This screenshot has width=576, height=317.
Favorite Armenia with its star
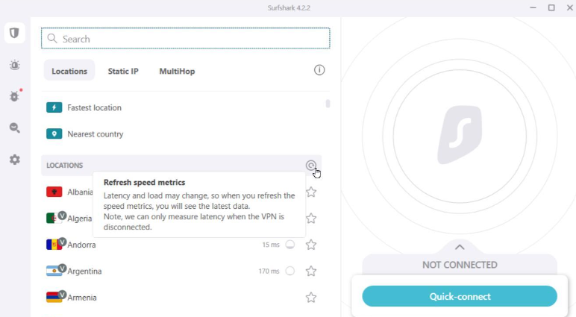[x=311, y=298]
